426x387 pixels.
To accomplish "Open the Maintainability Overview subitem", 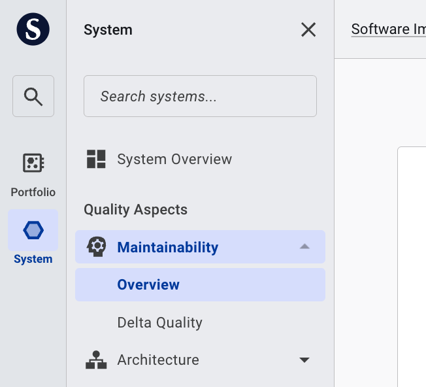I will click(x=200, y=284).
